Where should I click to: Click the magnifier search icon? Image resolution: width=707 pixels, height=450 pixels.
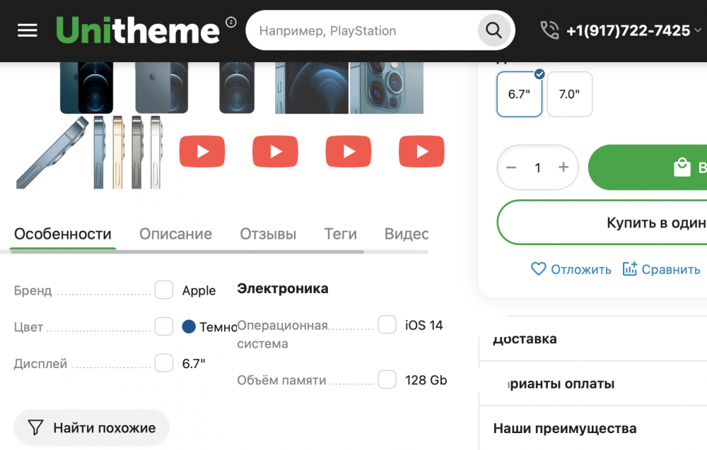pyautogui.click(x=493, y=30)
